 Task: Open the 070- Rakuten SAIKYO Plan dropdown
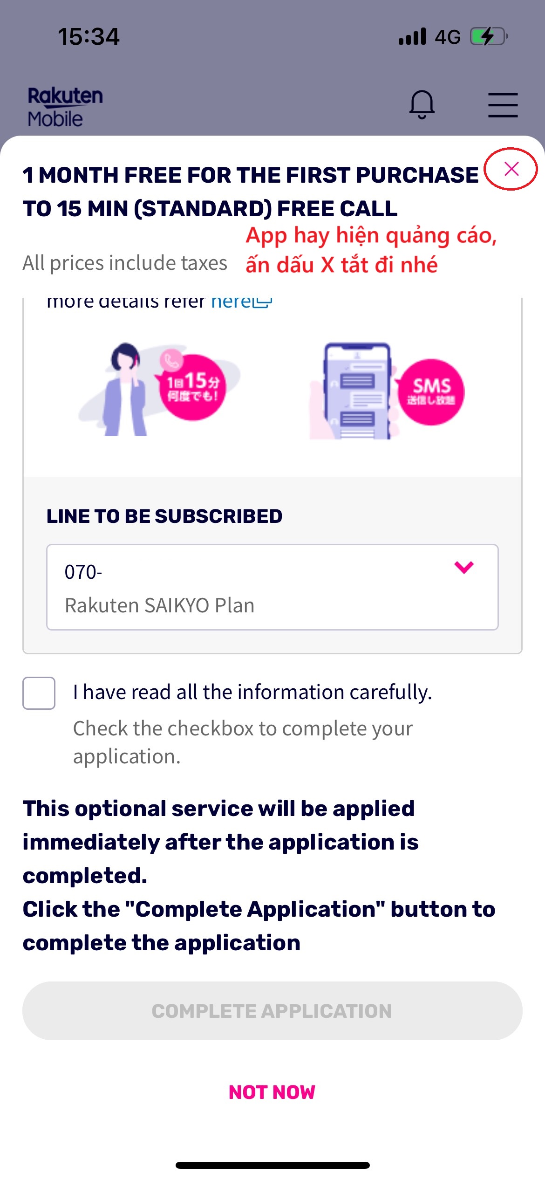point(272,587)
